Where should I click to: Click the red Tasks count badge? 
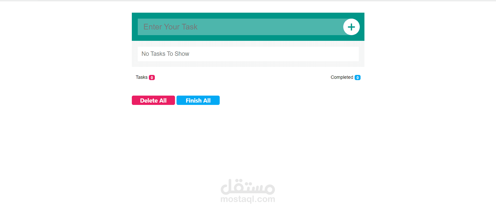[152, 78]
